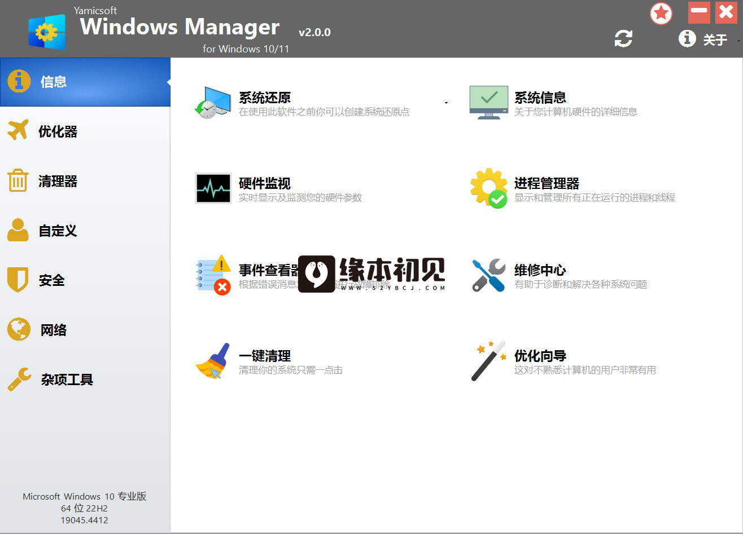Click the info circle icon beside 信息
The width and height of the screenshot is (743, 534).
coord(19,81)
